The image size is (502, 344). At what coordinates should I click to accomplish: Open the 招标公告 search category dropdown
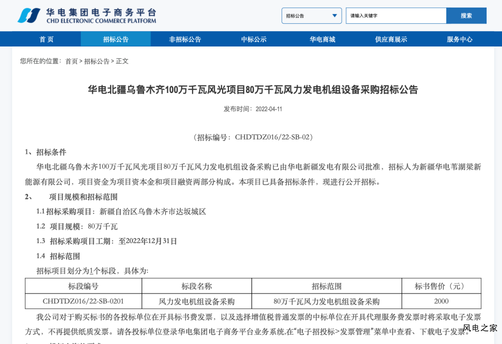coord(311,16)
